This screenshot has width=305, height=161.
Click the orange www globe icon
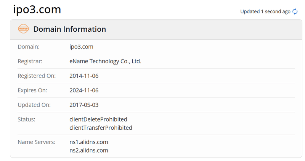click(23, 29)
